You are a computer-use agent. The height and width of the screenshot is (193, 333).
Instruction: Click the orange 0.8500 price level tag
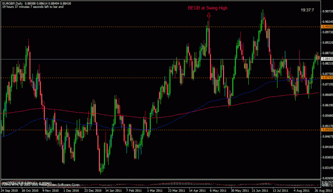click(x=327, y=130)
